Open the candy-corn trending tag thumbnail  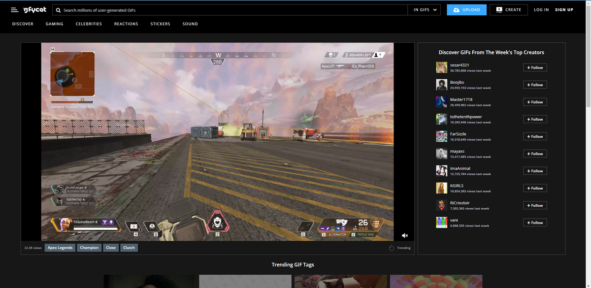[436, 281]
